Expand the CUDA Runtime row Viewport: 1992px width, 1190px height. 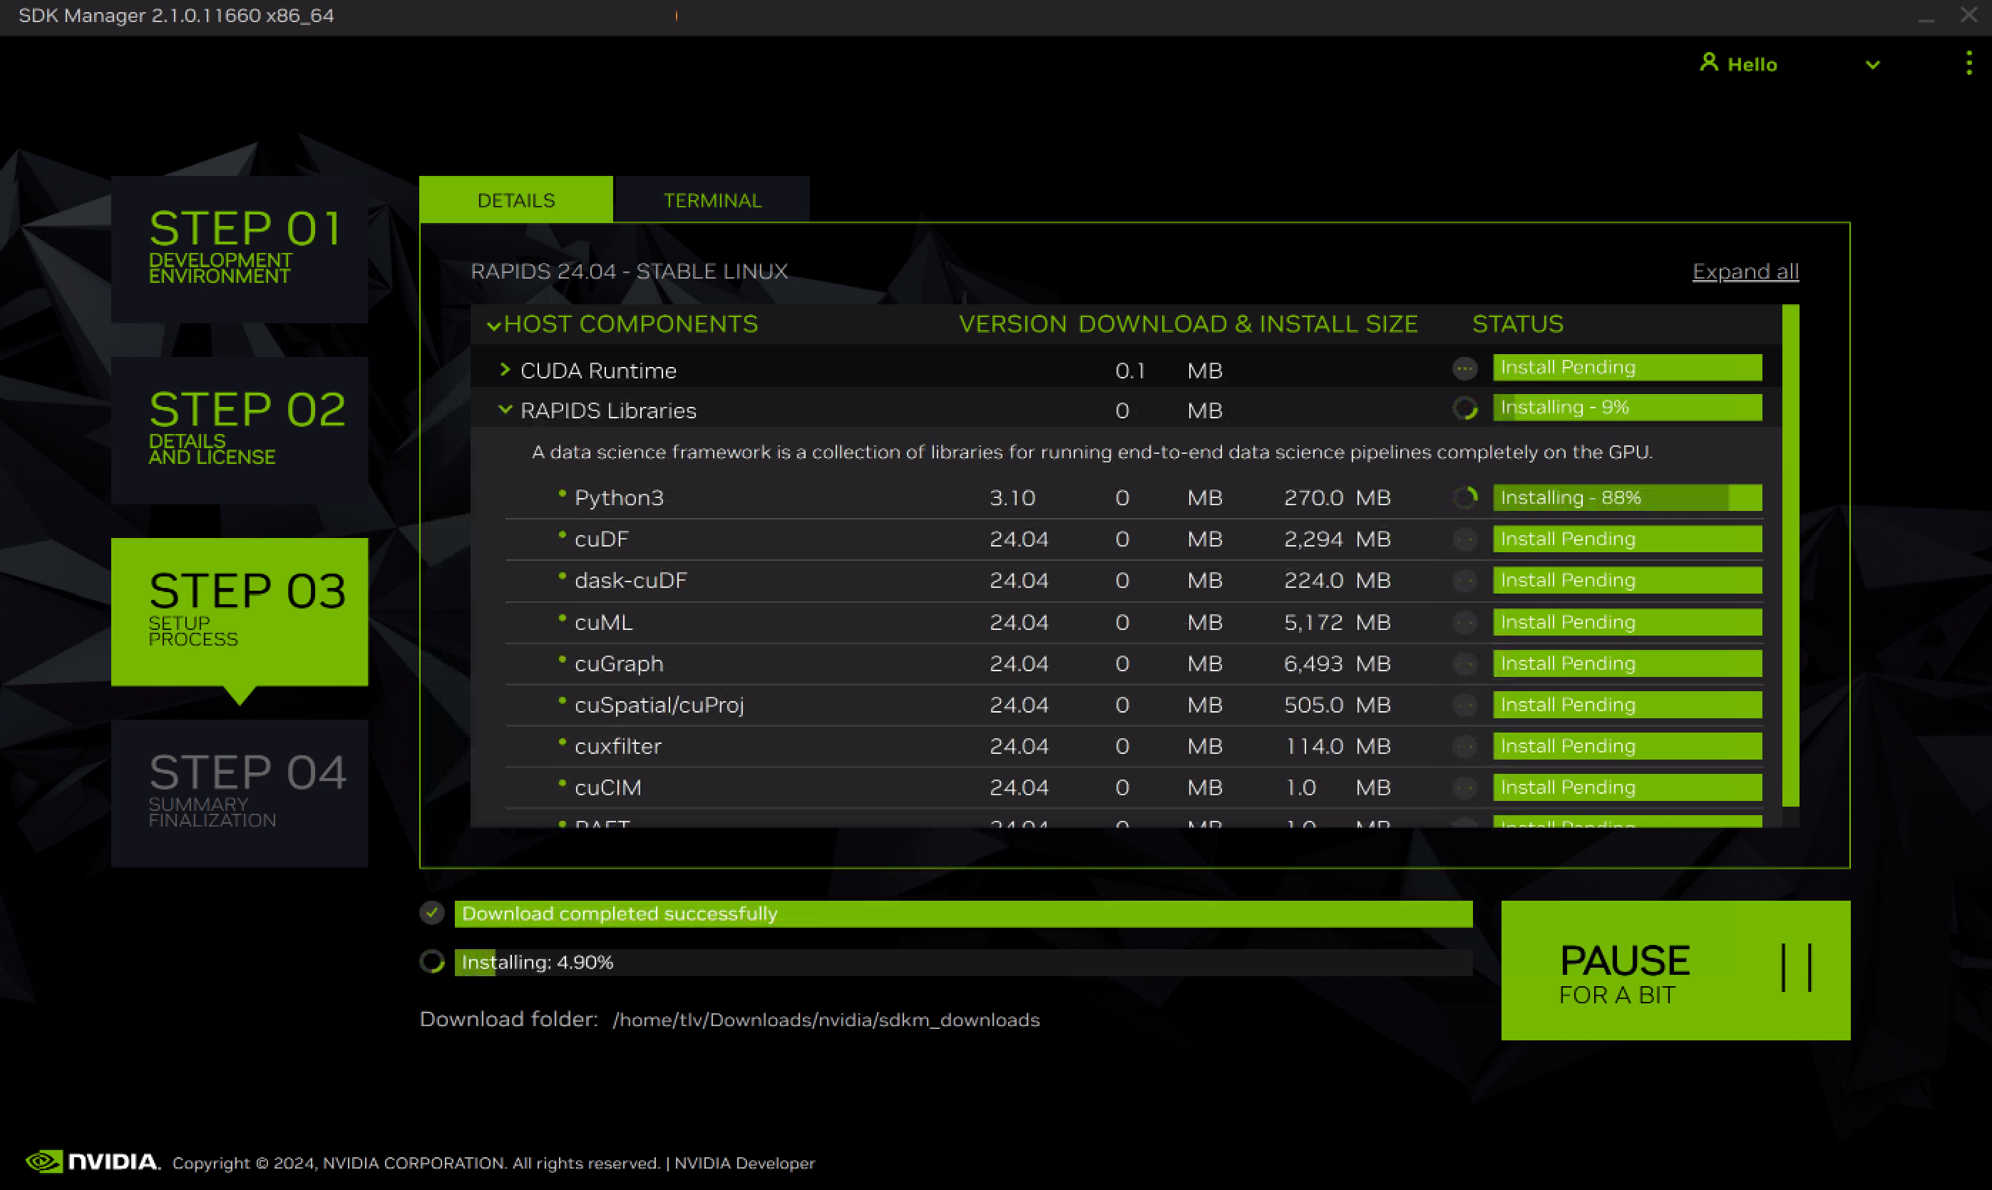coord(505,370)
